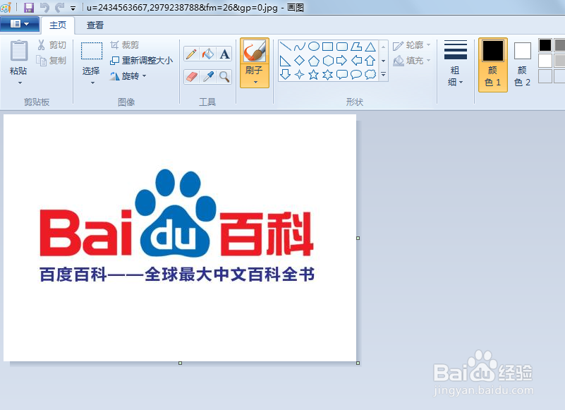
Task: Click the Paste (粘贴) clipboard button
Action: coord(19,58)
